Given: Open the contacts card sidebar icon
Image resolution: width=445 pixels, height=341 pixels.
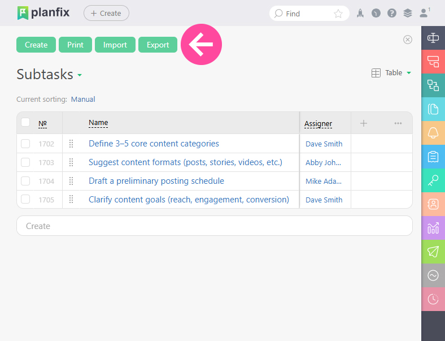Looking at the screenshot, I should coord(433,204).
